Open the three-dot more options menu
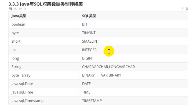This screenshot has width=196, height=108. tap(183, 9)
